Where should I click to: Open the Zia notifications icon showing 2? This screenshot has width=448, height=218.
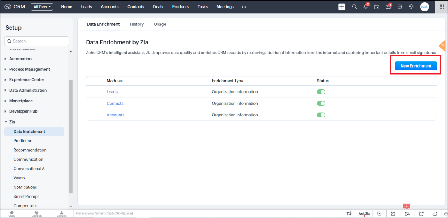407,214
